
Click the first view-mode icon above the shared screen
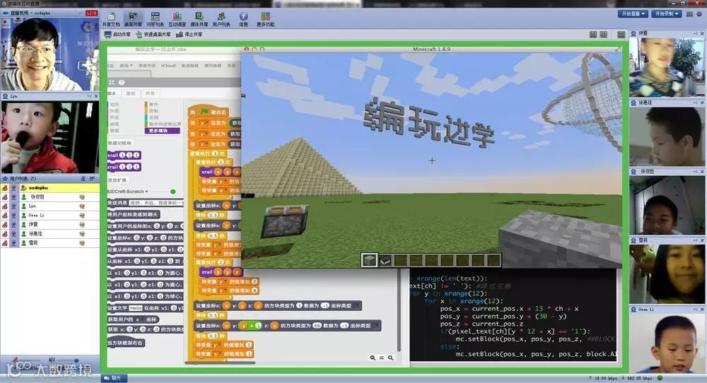593,35
